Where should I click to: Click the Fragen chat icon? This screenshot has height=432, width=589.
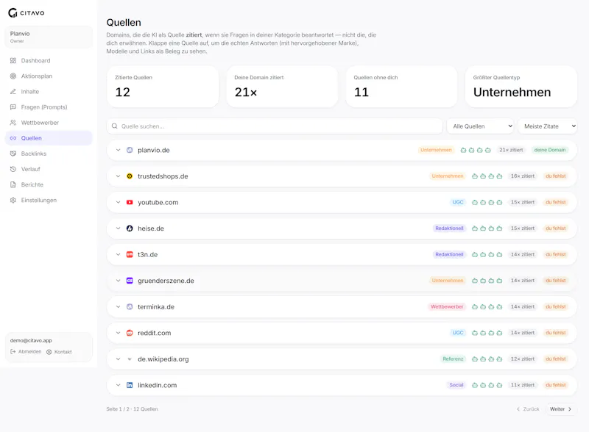(x=13, y=107)
